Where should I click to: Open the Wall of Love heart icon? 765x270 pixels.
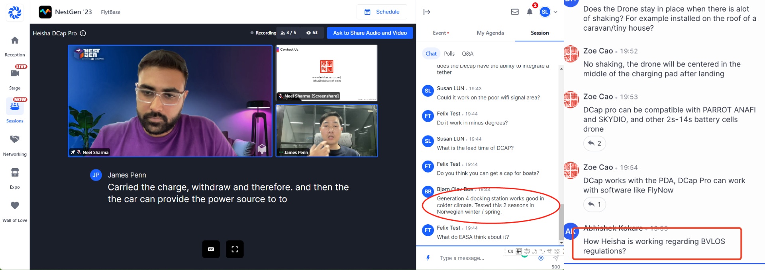click(15, 206)
